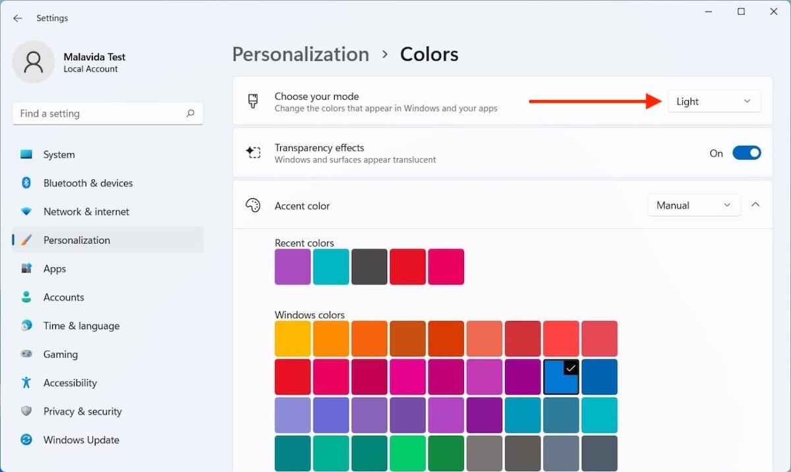Open Accounts settings page
Viewport: 791px width, 472px height.
pos(108,297)
